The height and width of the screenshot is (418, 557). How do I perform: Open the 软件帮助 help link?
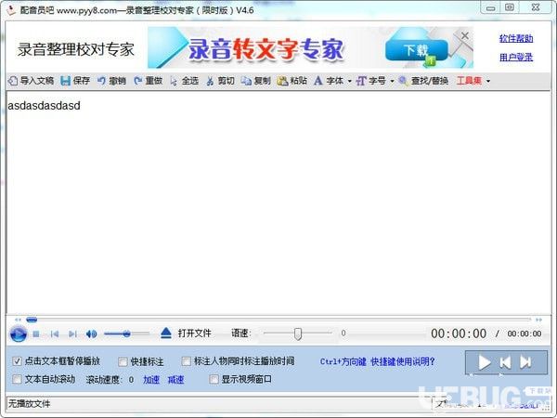(516, 38)
